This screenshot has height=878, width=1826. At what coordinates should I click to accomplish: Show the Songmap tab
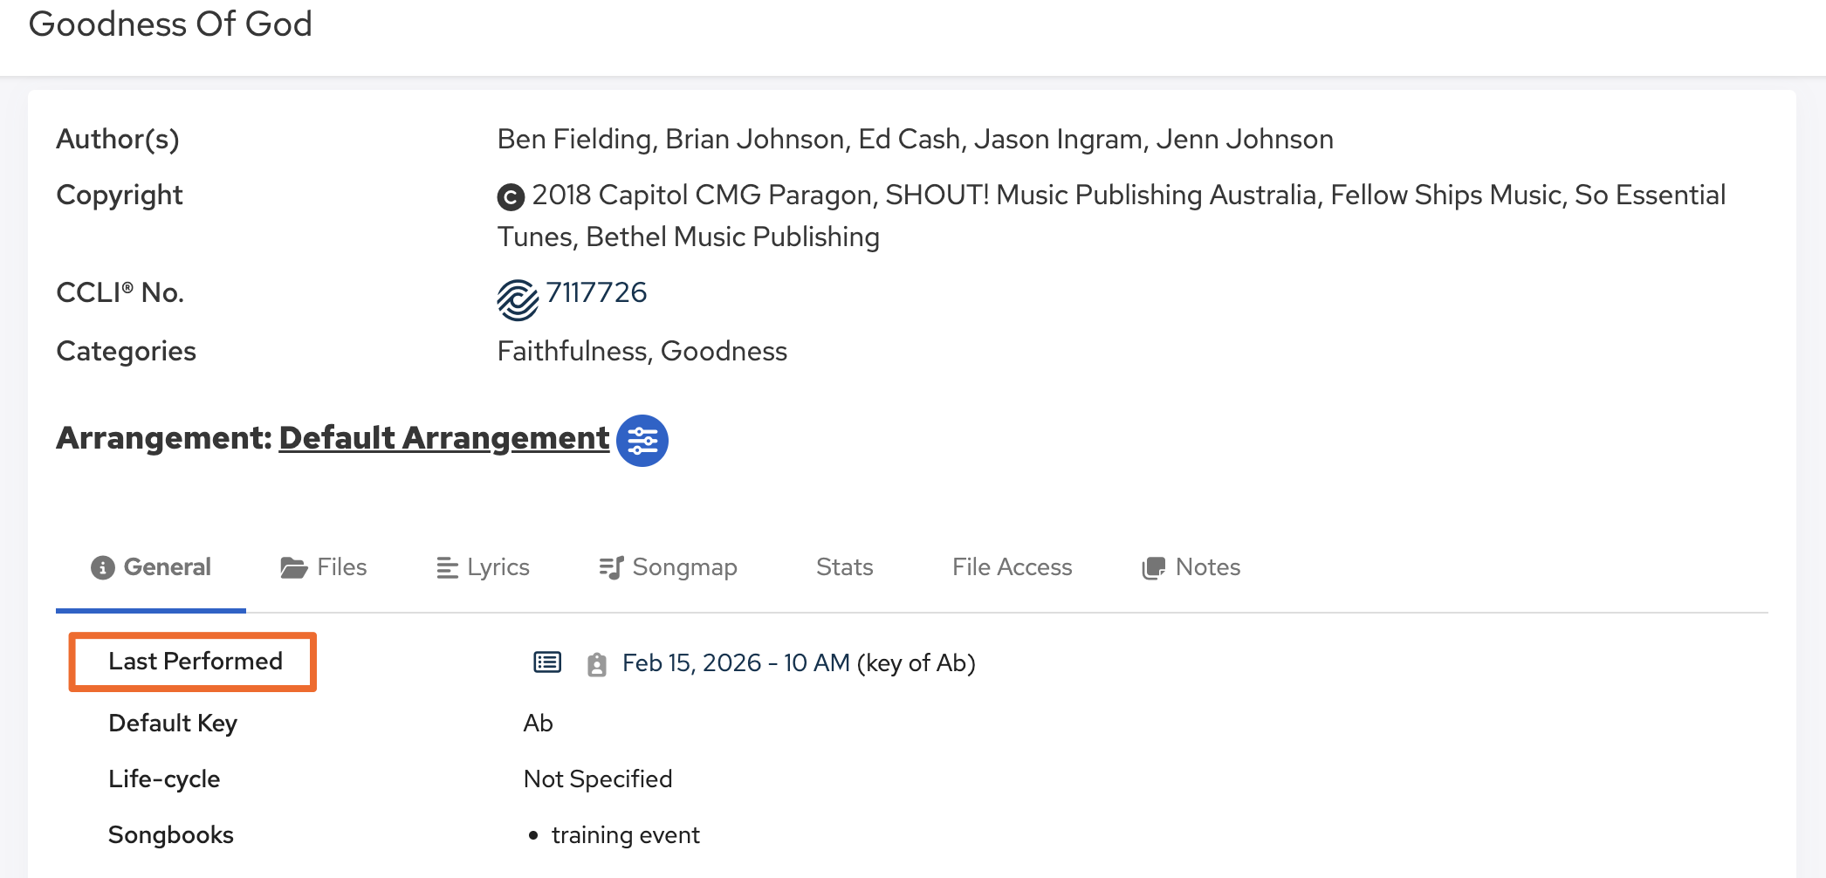click(x=669, y=567)
